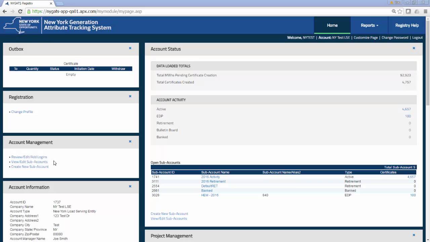Close the Account Information panel
Screen dimensions: 430x242
tap(130, 187)
